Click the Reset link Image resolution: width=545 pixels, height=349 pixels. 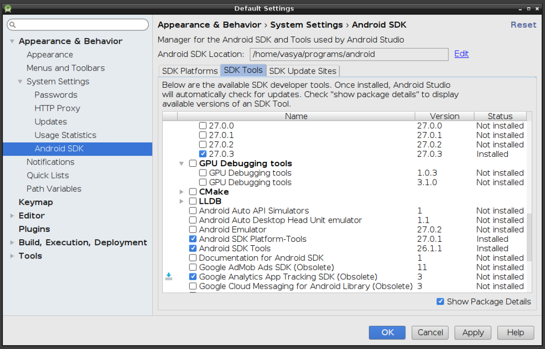click(523, 25)
